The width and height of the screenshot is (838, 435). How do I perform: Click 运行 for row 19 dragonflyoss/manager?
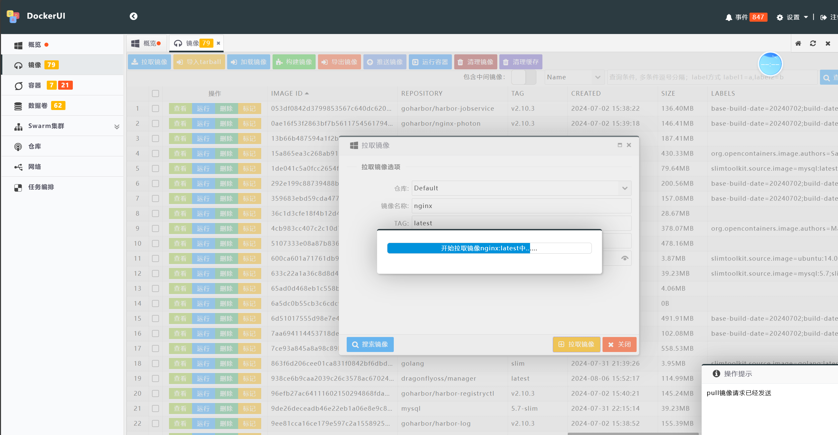(x=203, y=379)
